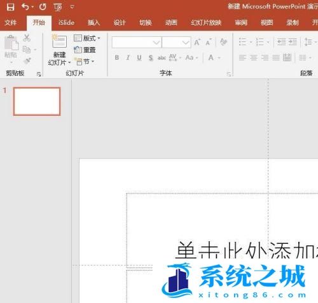The height and width of the screenshot is (303, 318).
Task: Click the Redo/Repeat icon
Action: pos(43,7)
